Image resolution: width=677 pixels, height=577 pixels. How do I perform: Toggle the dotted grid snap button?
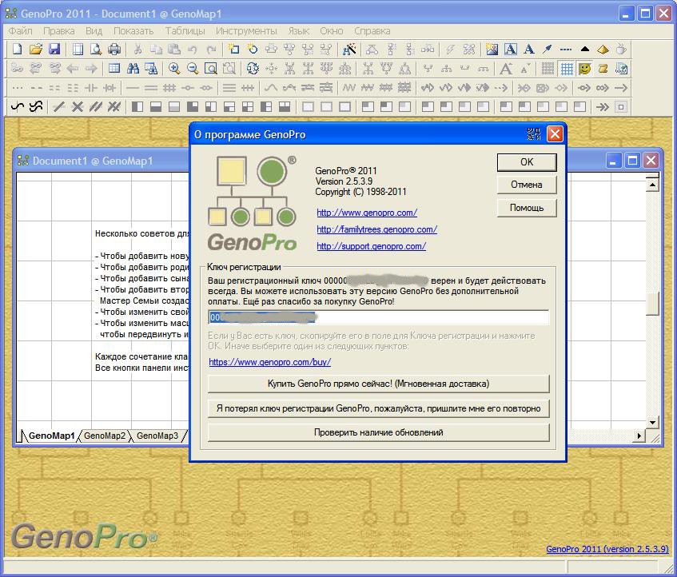[x=548, y=68]
